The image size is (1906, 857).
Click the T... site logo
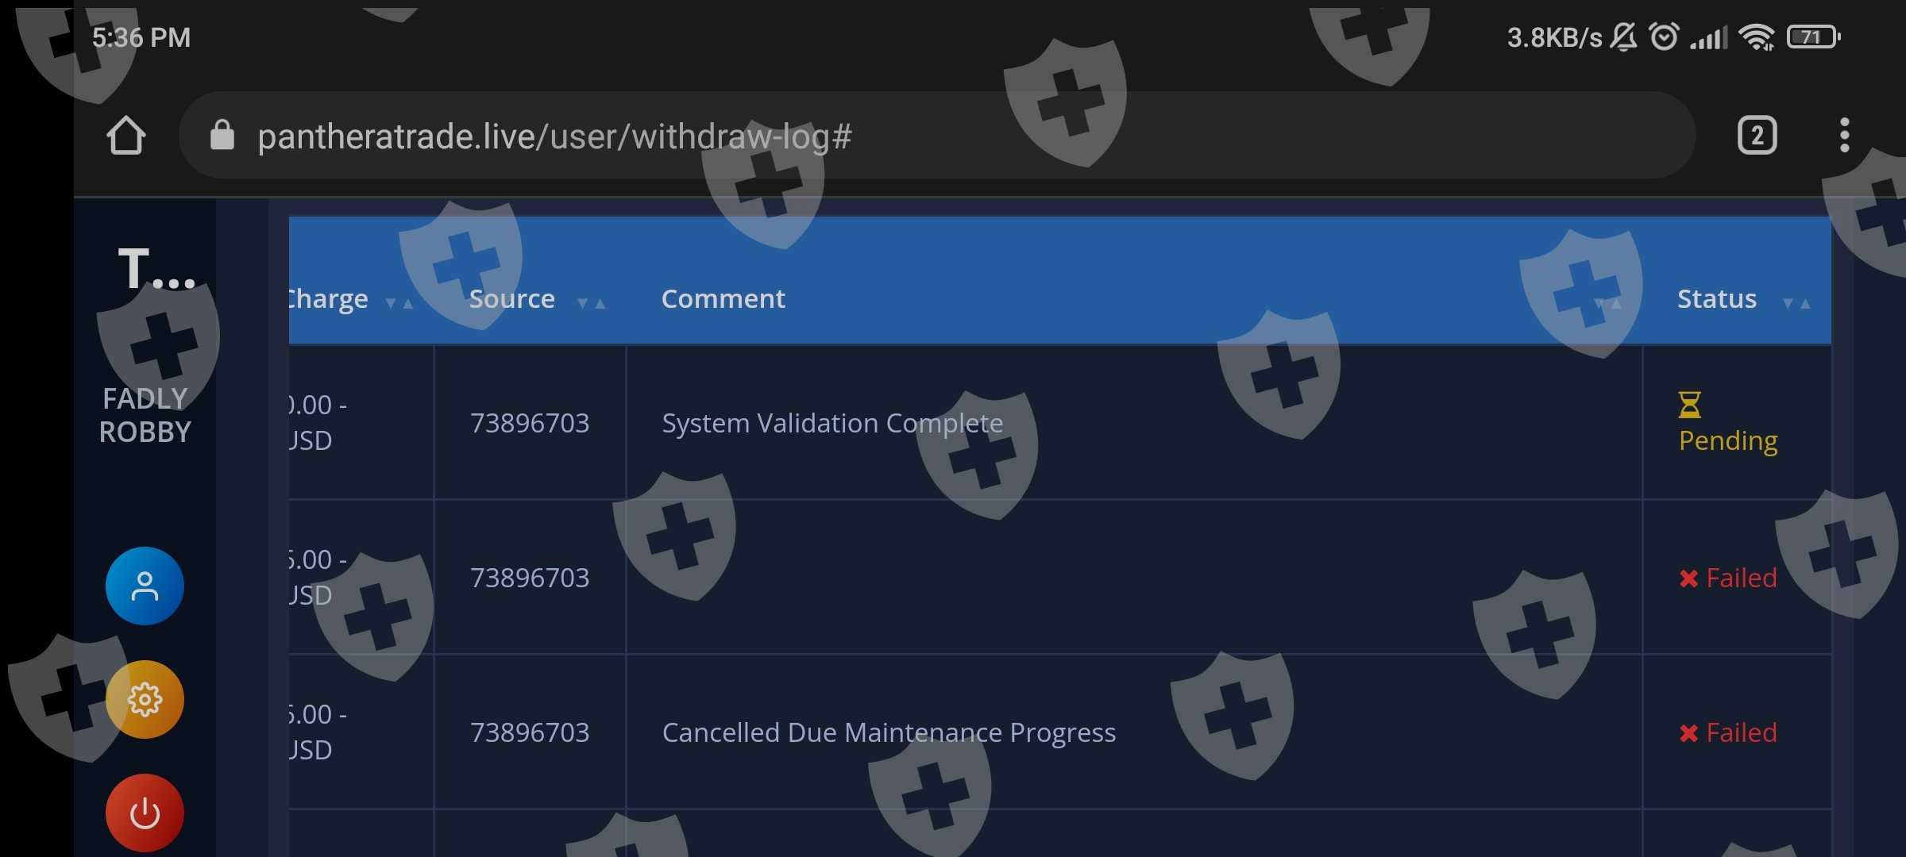coord(156,270)
